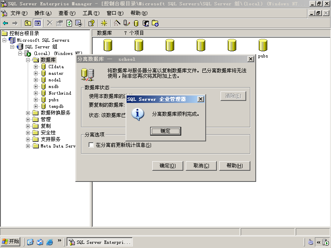Select 控制台根目录 root node
This screenshot has width=331, height=248.
pos(24,33)
